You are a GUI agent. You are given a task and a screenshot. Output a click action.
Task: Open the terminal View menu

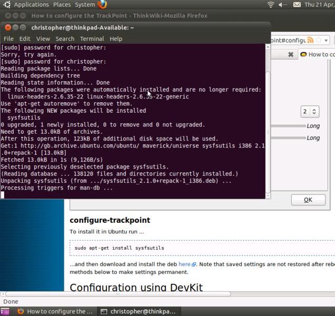pyautogui.click(x=43, y=38)
